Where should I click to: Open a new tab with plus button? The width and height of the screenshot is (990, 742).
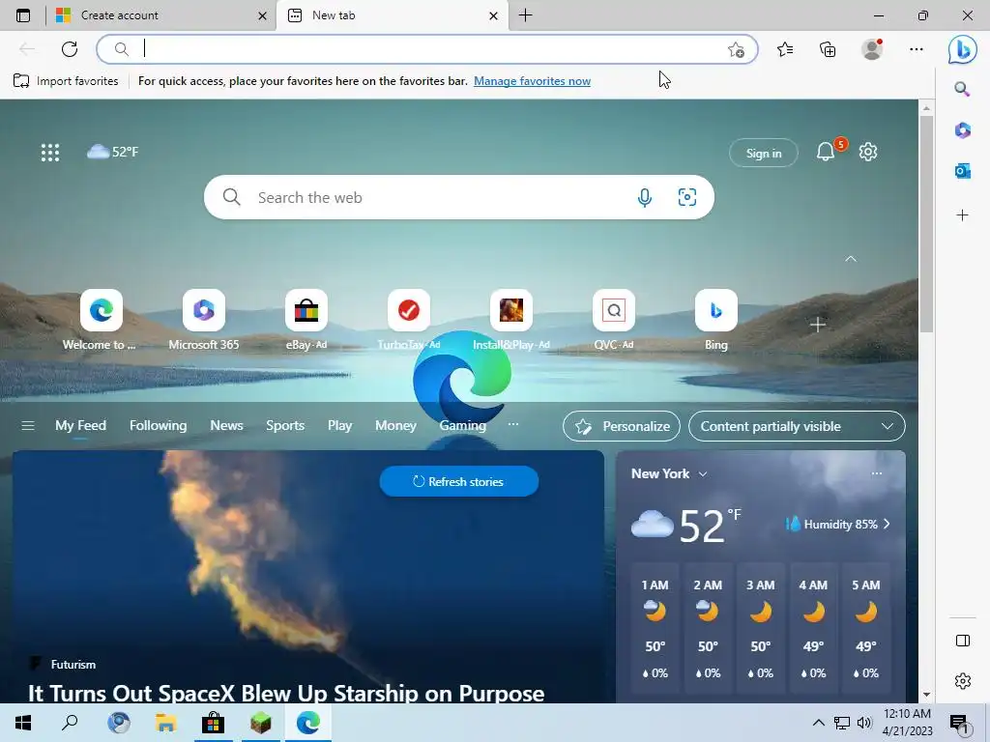525,15
